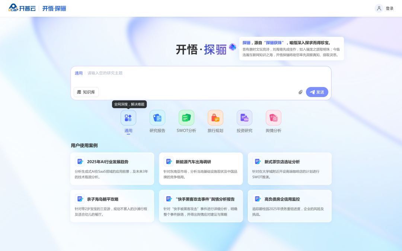Choose the 研究报告 research report icon
The height and width of the screenshot is (251, 402).
tap(157, 118)
